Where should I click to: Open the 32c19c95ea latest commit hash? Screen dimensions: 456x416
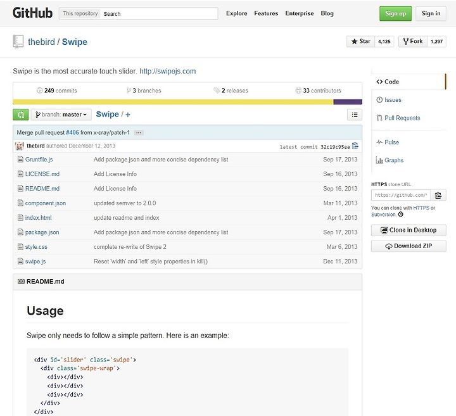tap(335, 147)
